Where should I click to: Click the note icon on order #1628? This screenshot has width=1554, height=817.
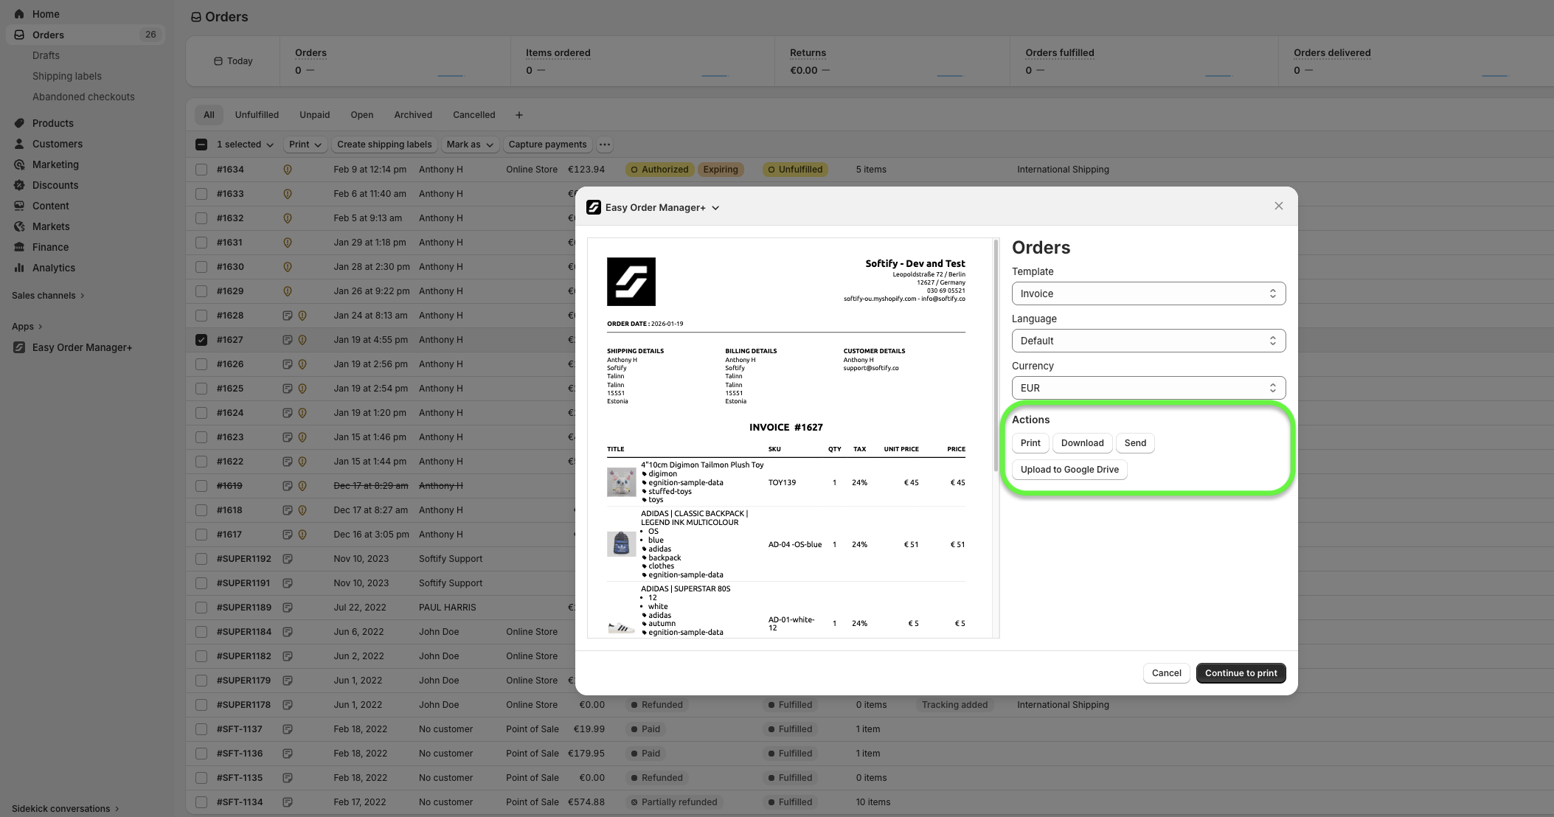coord(288,316)
